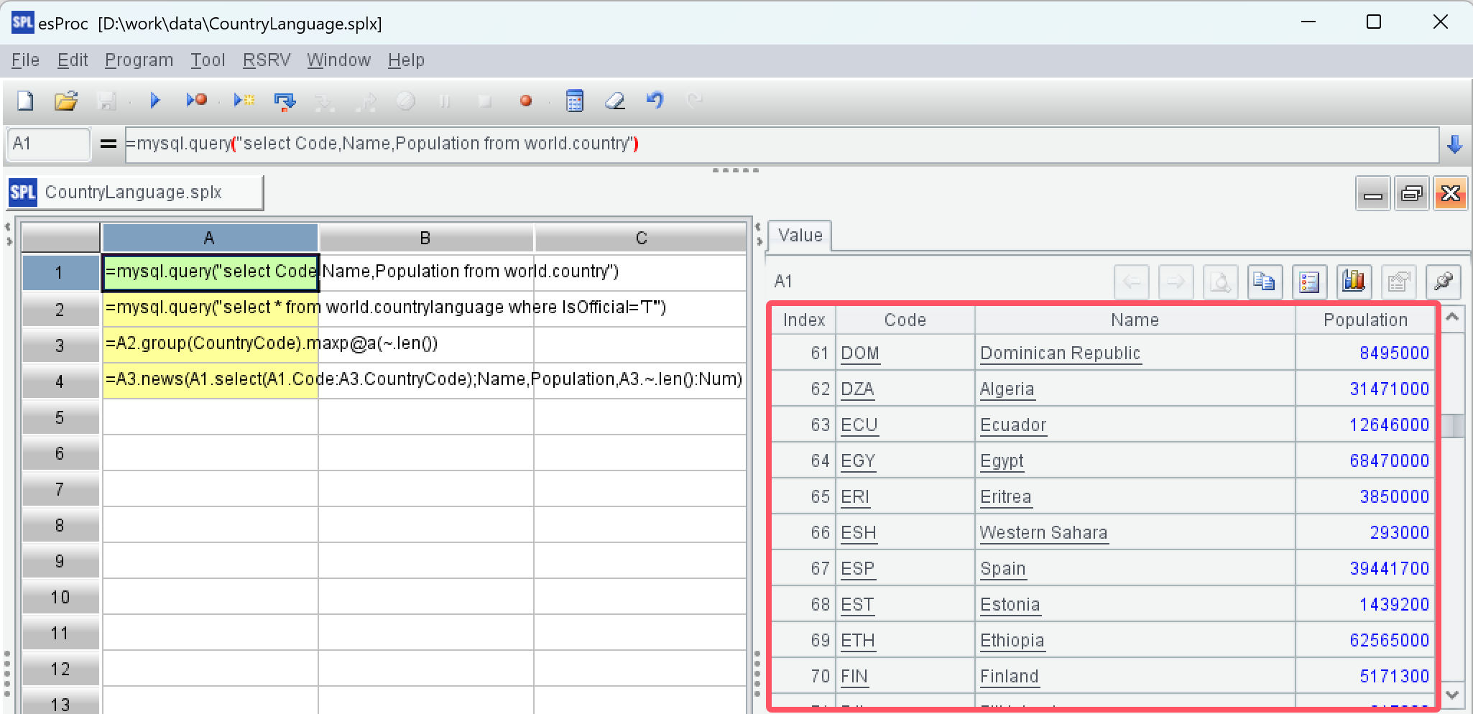The width and height of the screenshot is (1473, 714).
Task: Switch to the CountryLanguage.splx tab
Action: click(x=134, y=193)
